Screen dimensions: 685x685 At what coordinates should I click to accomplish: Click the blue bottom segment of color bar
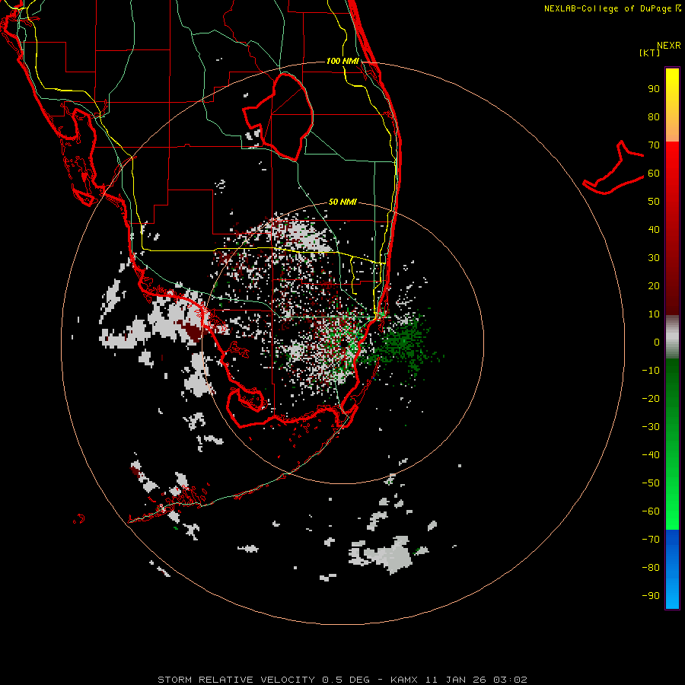click(672, 569)
